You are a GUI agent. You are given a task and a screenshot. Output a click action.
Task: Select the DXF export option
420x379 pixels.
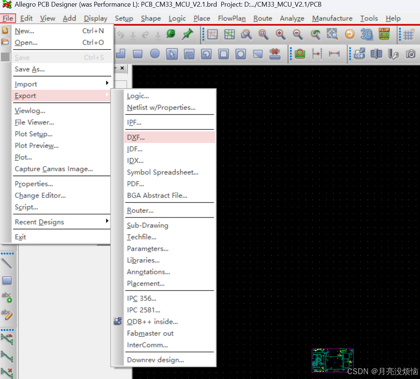pos(135,137)
